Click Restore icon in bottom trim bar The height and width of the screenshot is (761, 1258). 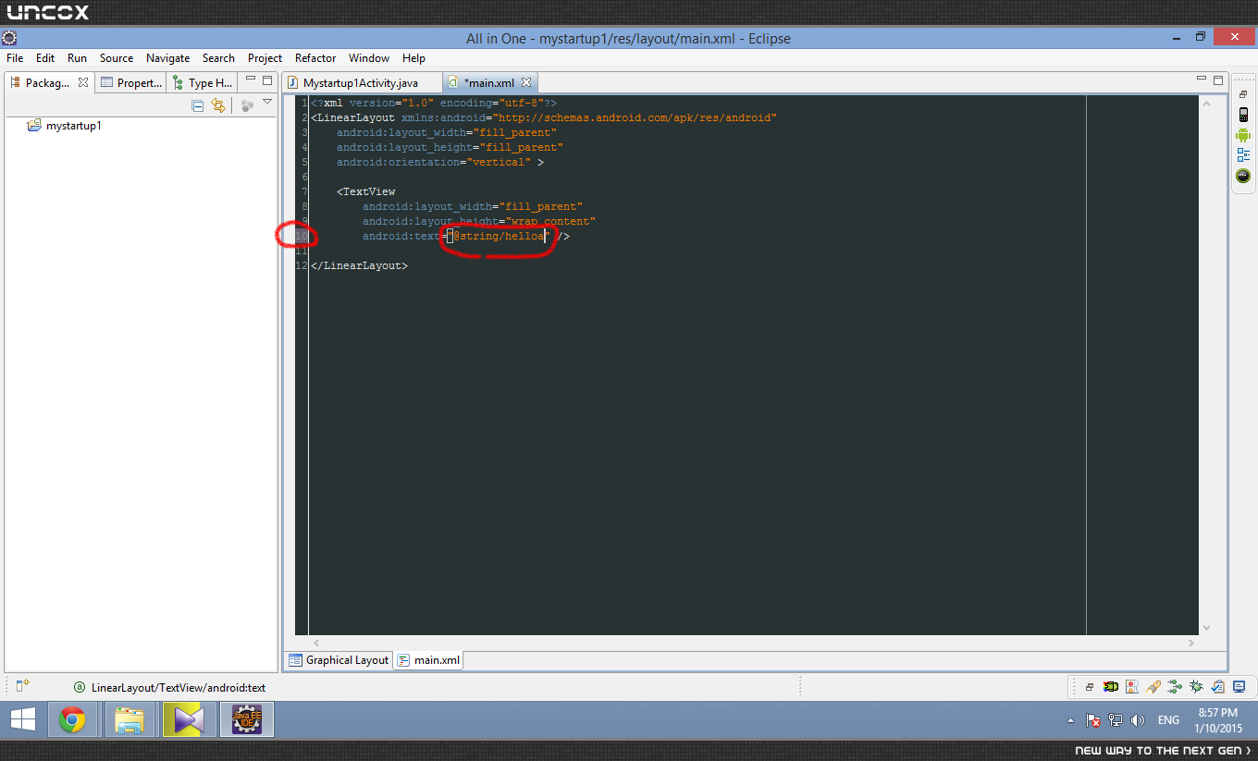(x=1090, y=687)
